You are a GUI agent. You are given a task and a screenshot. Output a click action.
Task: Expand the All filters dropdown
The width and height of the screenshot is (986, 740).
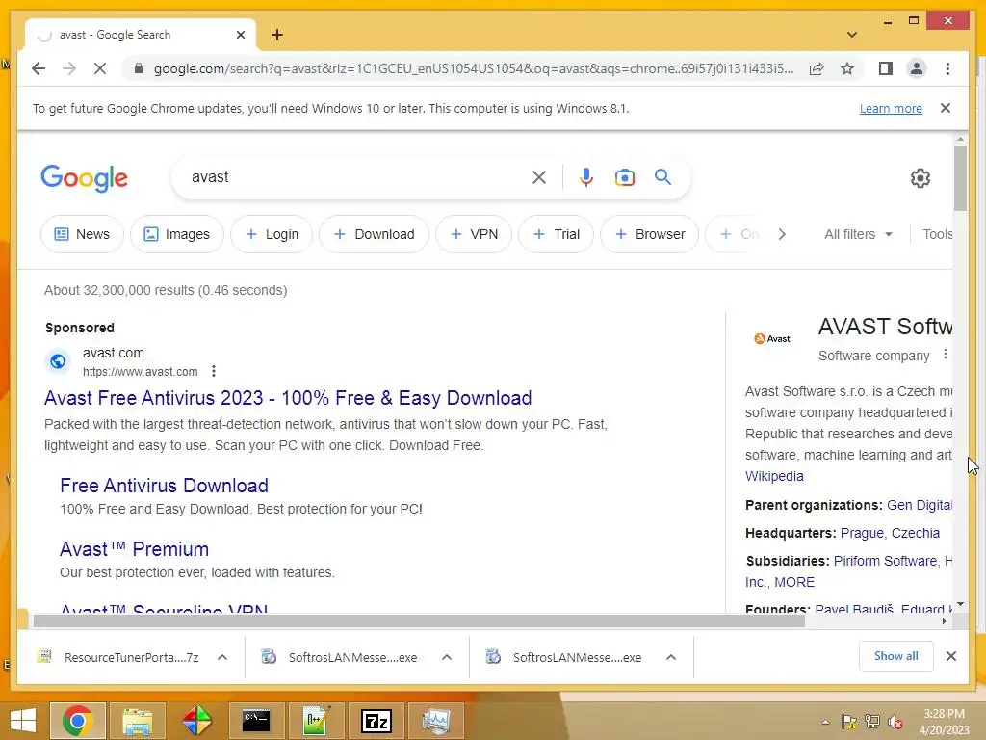point(858,234)
